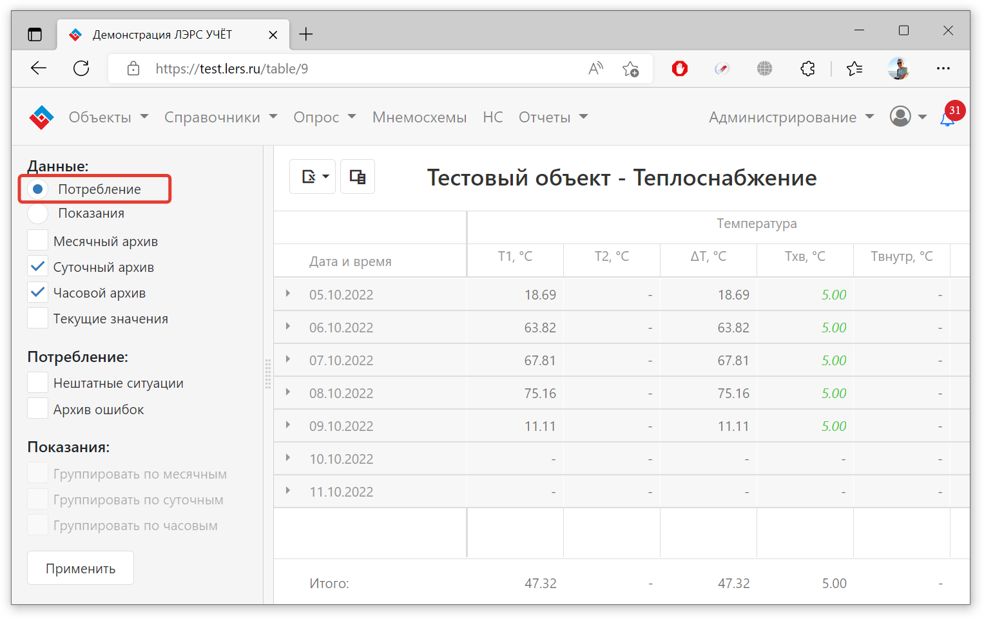Select the Показания radio button
This screenshot has height=619, width=984.
pos(38,213)
